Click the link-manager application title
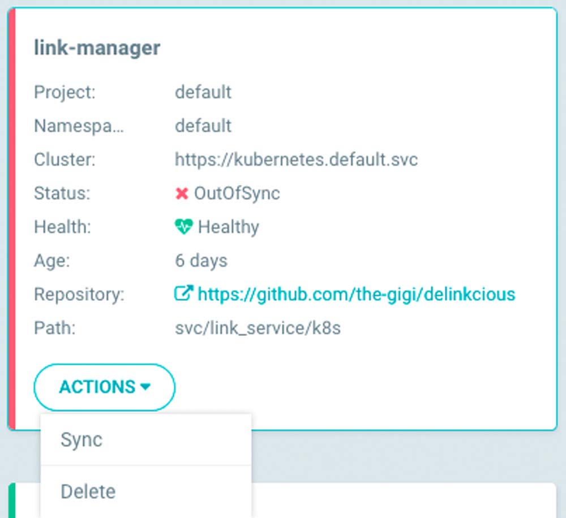The image size is (566, 518). [97, 48]
